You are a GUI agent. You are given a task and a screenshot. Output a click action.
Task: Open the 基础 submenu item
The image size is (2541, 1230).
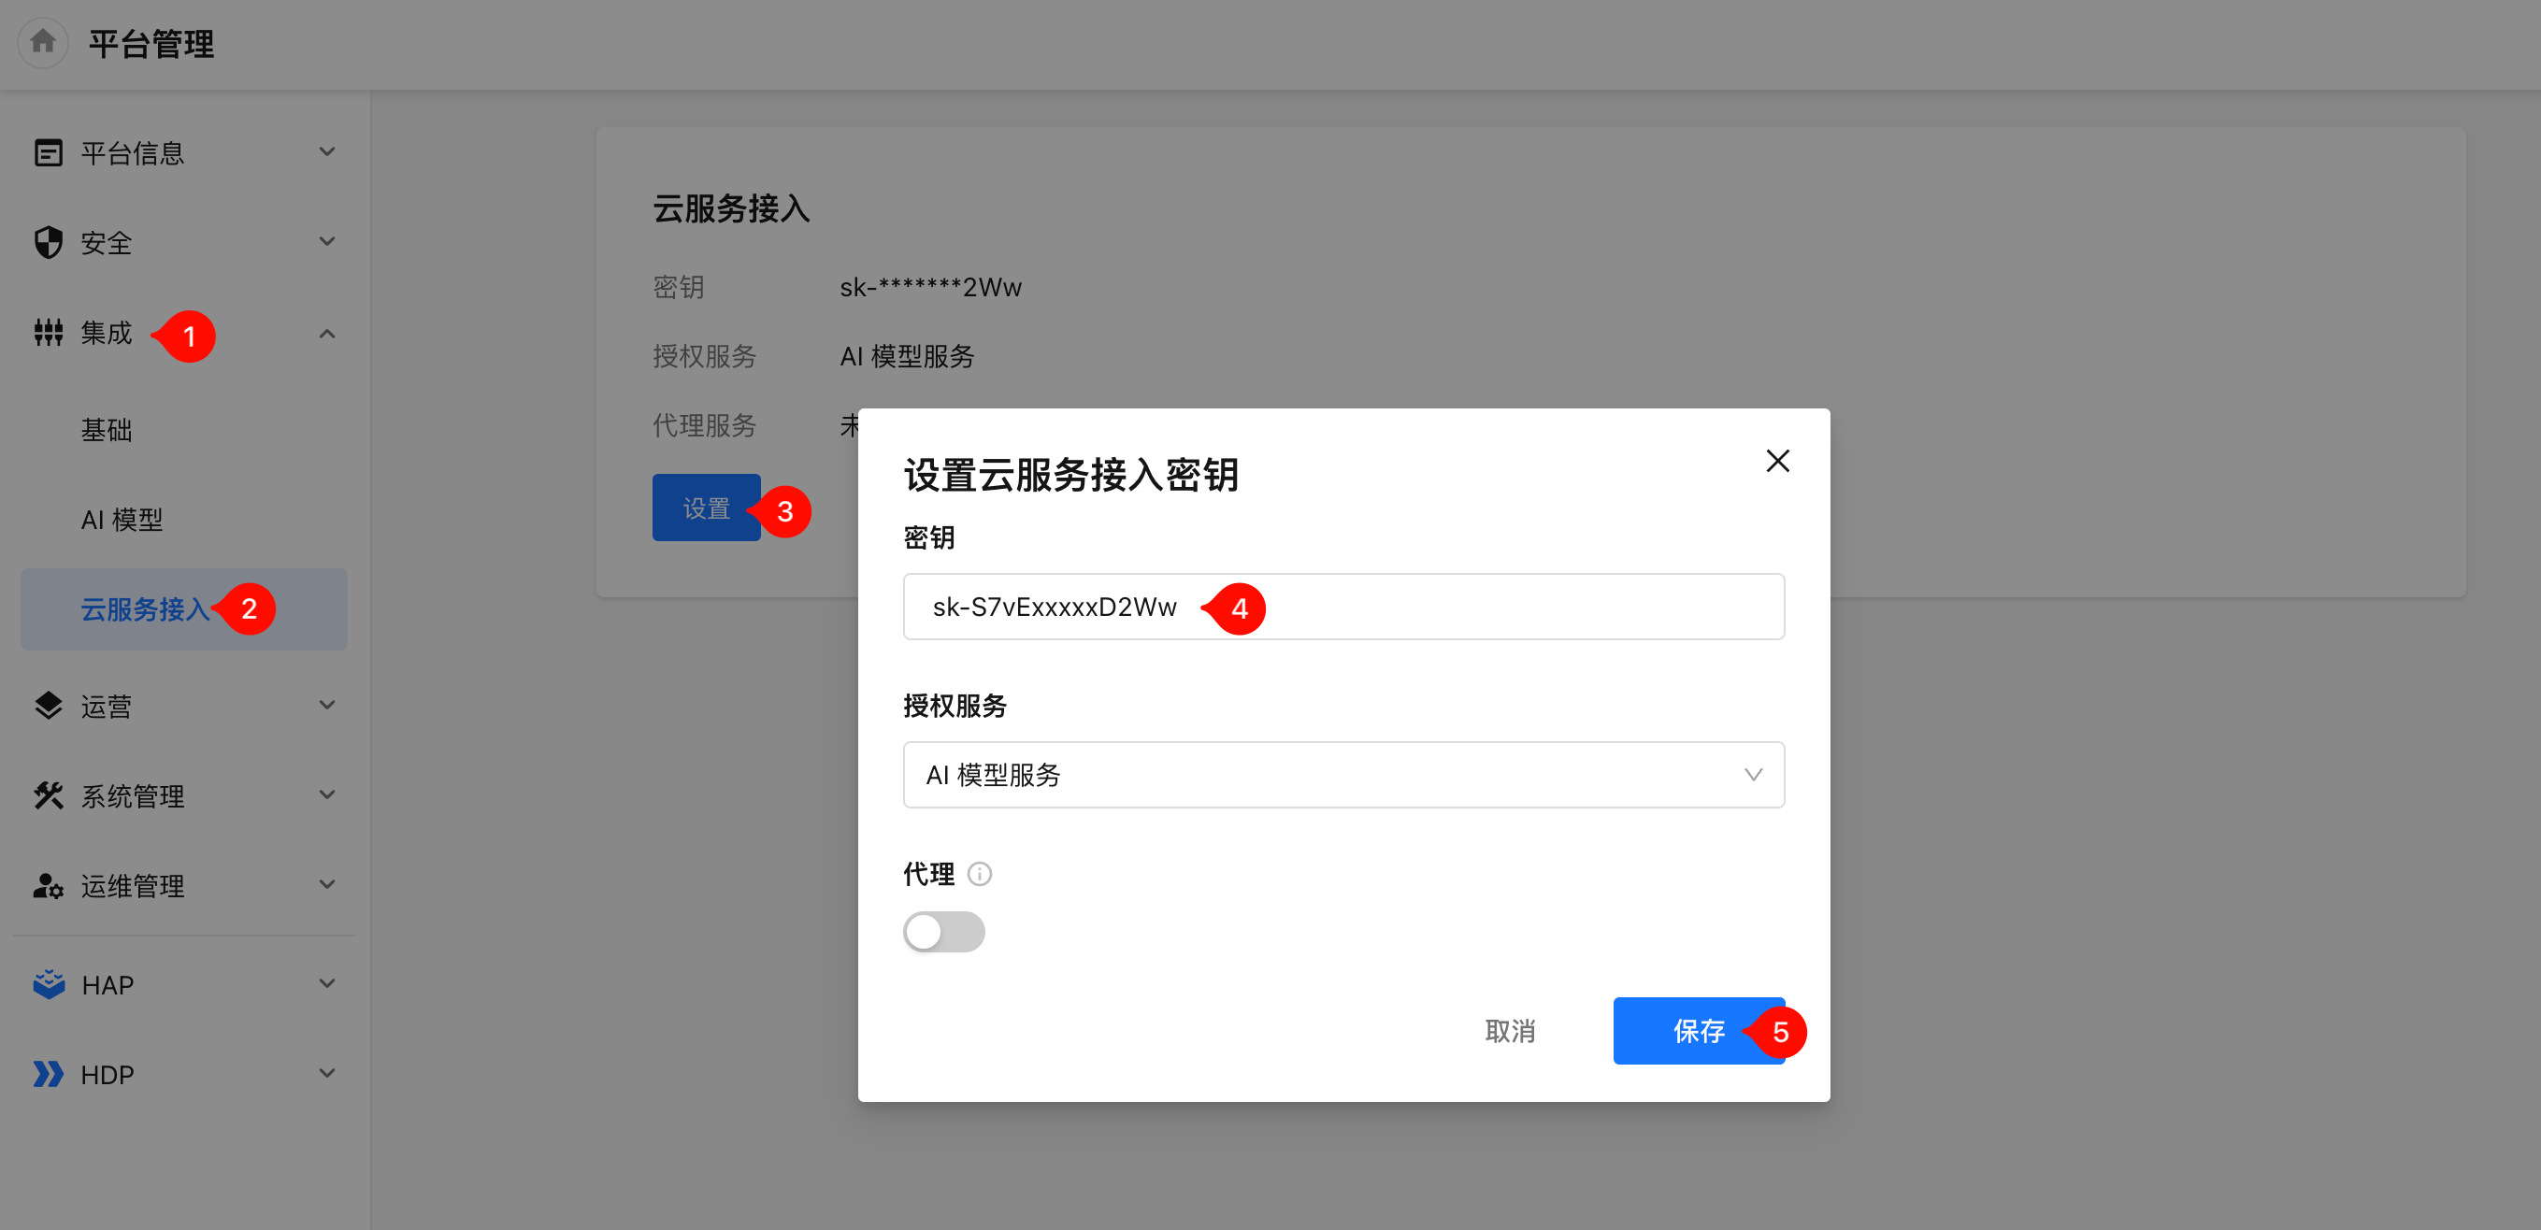[107, 430]
